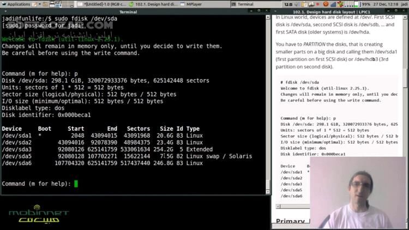Open the Applications menu
Screen dimensions: 409x230
click(16, 4)
